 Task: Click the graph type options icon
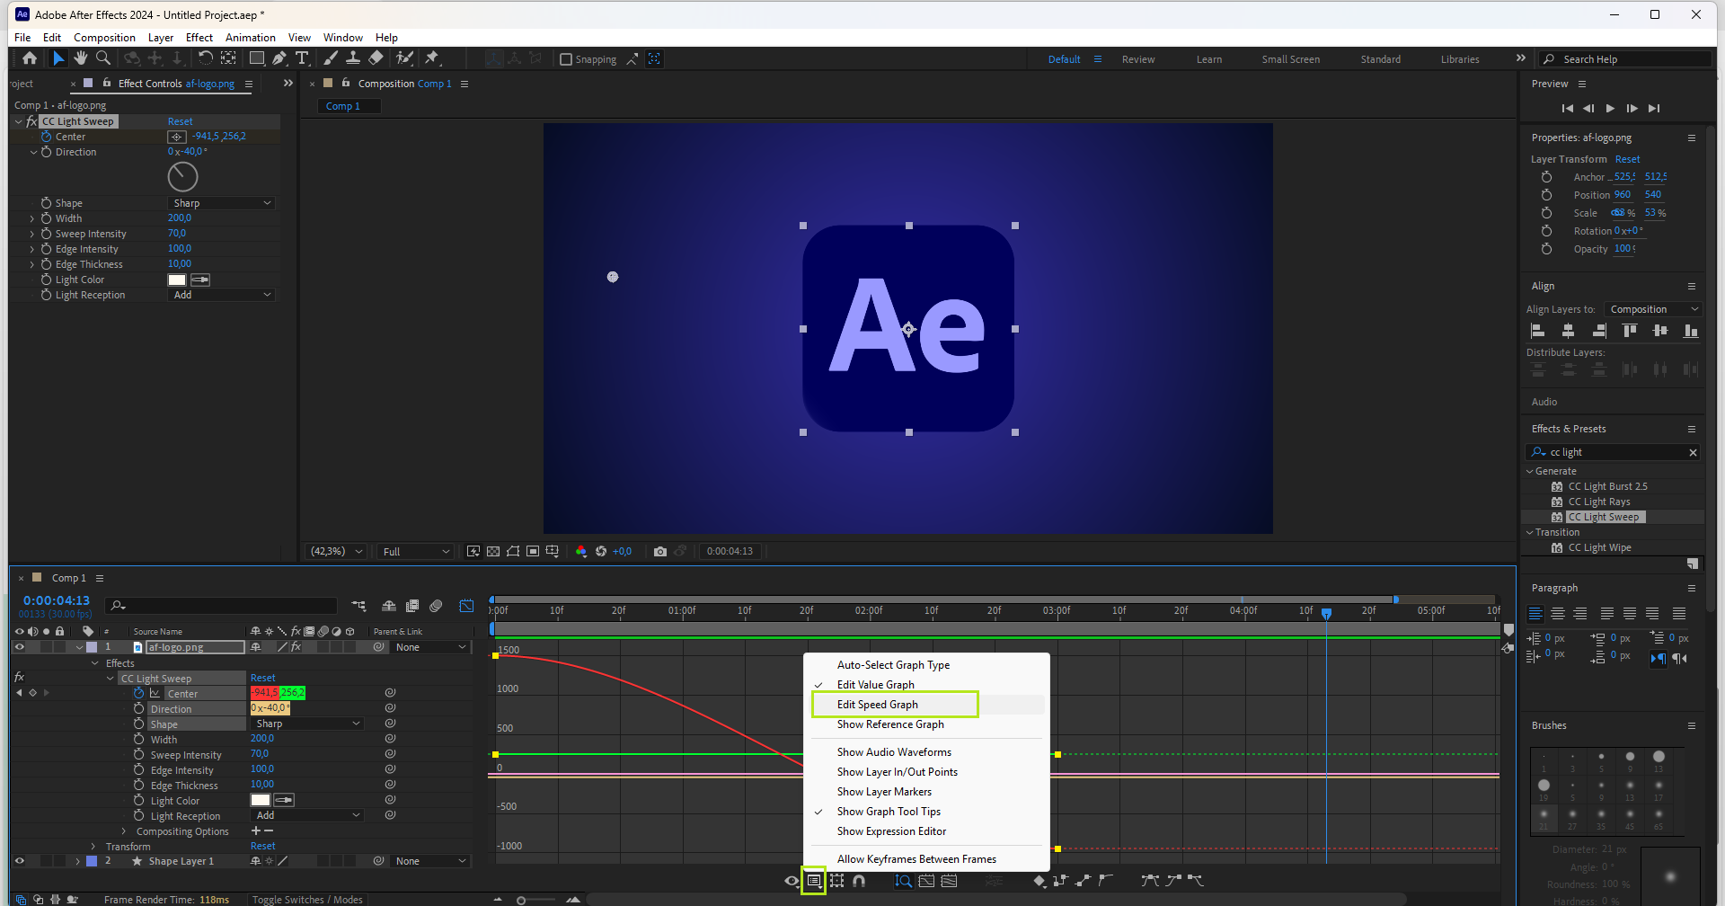(x=814, y=881)
